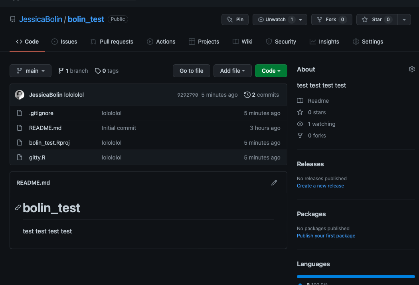Follow the Create a new release link
The image size is (419, 285).
tap(320, 186)
